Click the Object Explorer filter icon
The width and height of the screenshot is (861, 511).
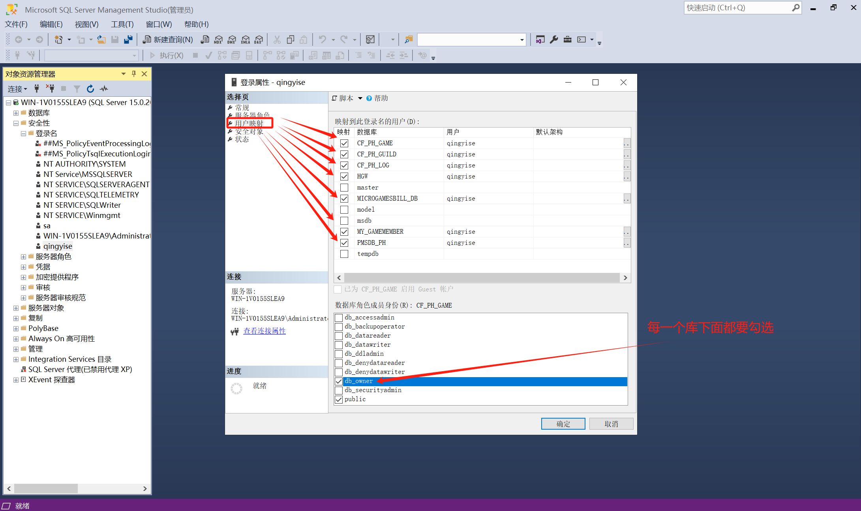[x=77, y=89]
